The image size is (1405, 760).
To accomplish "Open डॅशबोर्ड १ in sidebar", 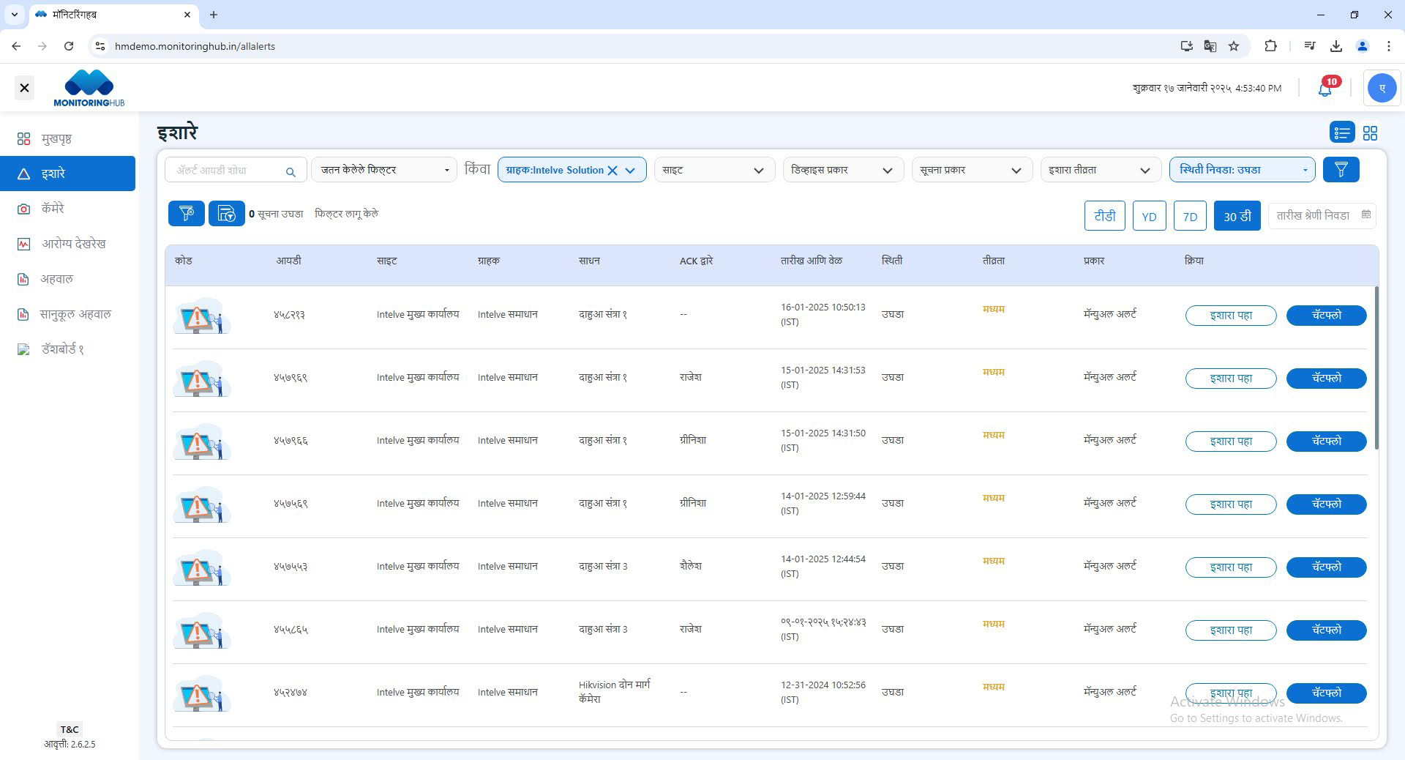I will coord(67,349).
